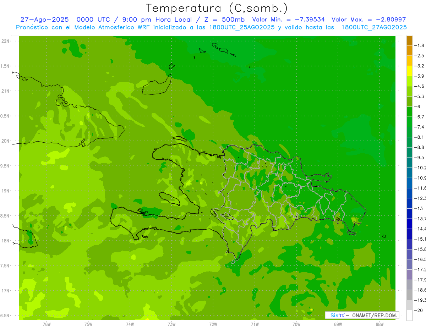Click the '1800UTC_27AGO2025' valid-until text
The width and height of the screenshot is (426, 329).
point(374,27)
